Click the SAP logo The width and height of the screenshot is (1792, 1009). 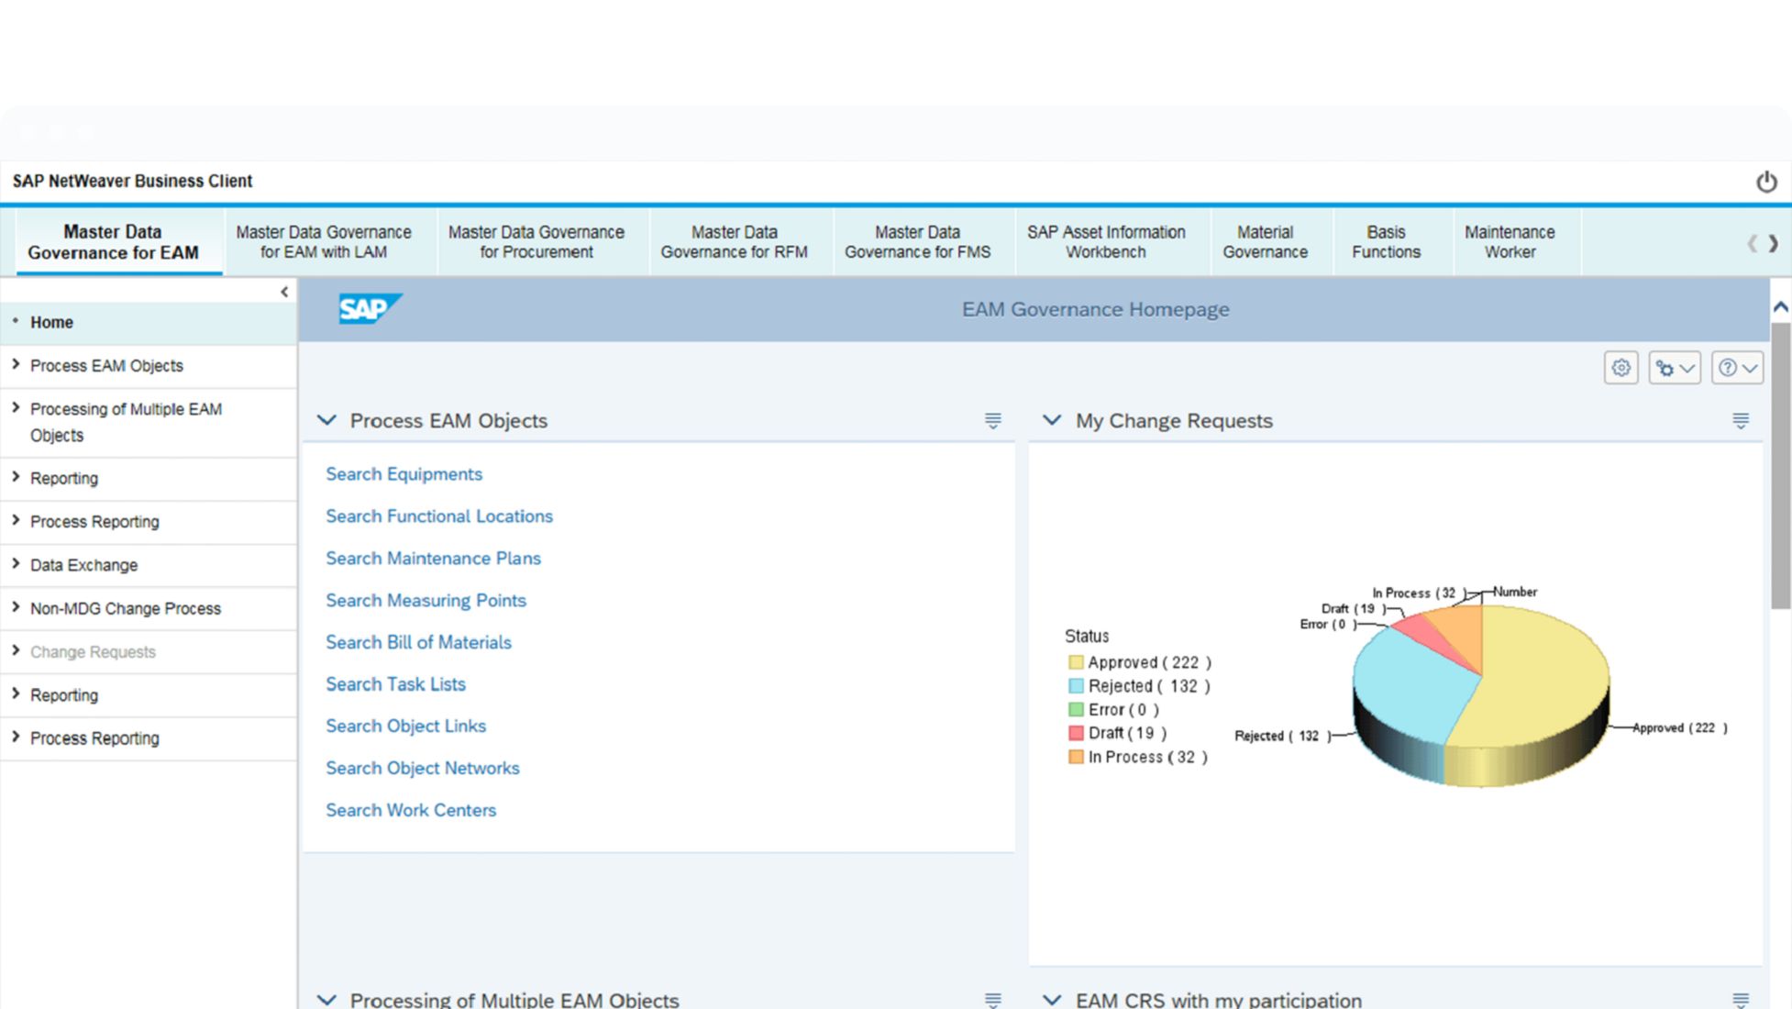point(369,309)
